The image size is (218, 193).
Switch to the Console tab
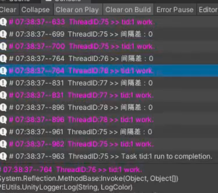(x=66, y=1)
